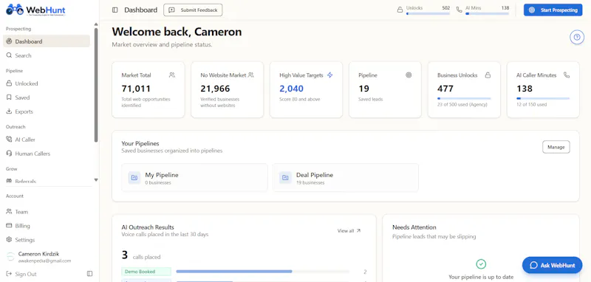Click My Pipeline folder icon

click(134, 177)
